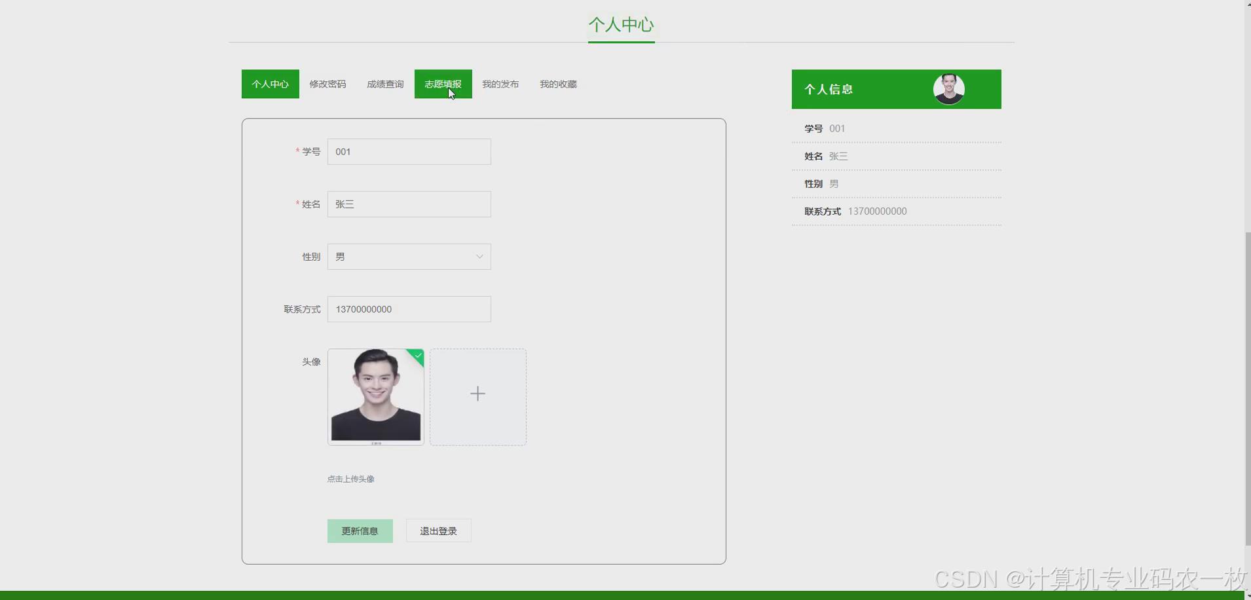The width and height of the screenshot is (1251, 600).
Task: Select the 志愿填报 tab
Action: tap(443, 84)
